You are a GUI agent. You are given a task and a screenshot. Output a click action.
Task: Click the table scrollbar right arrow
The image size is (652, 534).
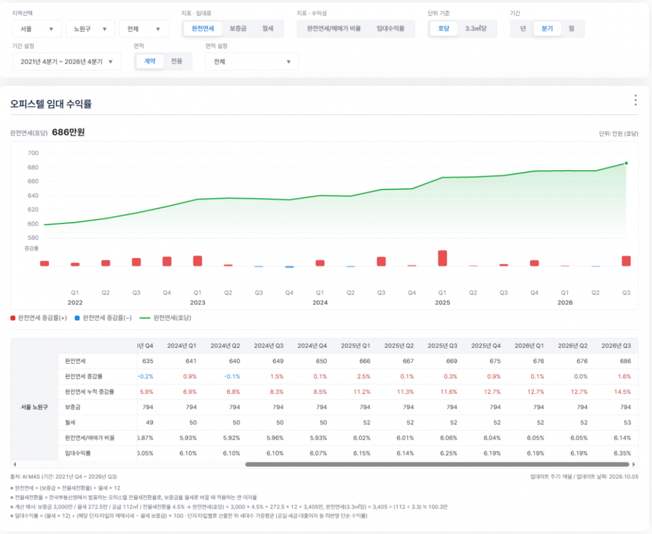click(634, 464)
